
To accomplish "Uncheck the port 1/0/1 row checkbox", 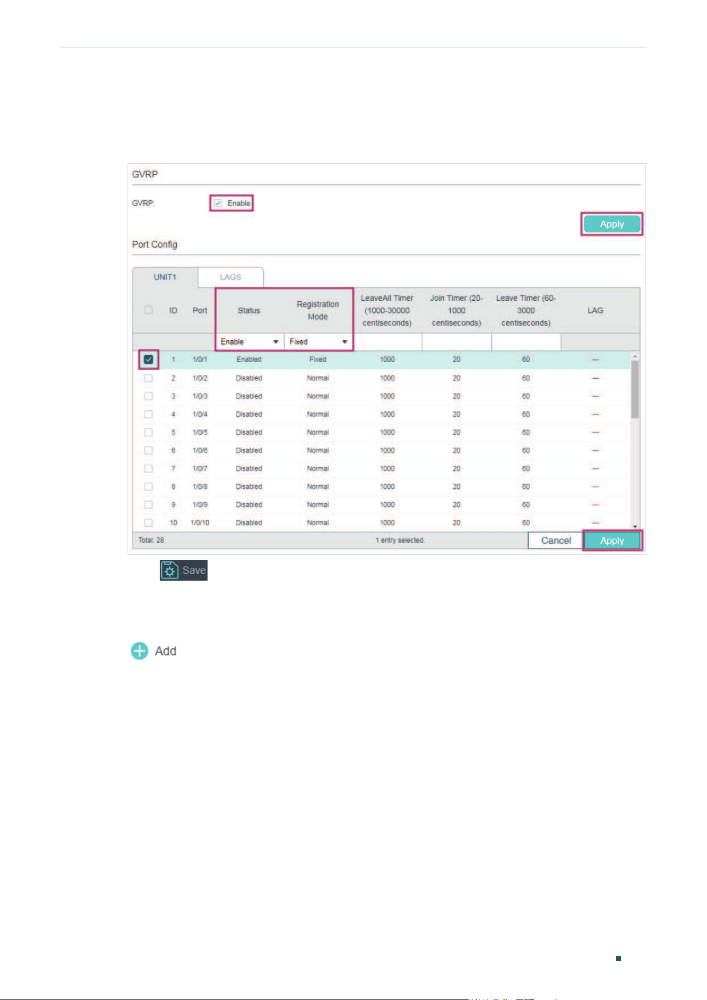I will pyautogui.click(x=148, y=360).
